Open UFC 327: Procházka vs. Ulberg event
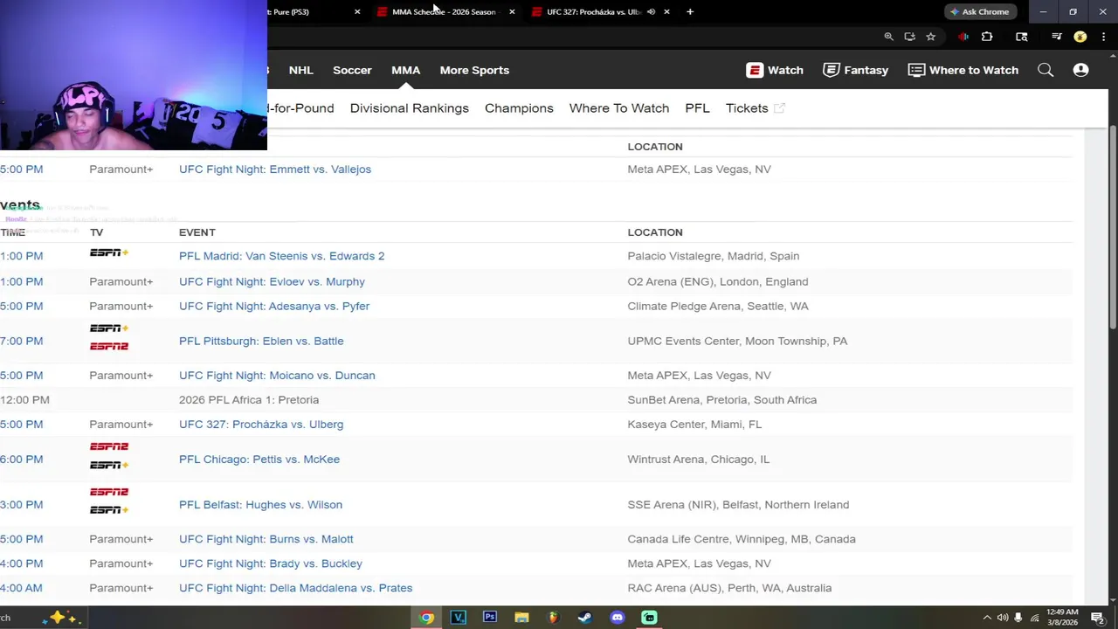 pyautogui.click(x=261, y=425)
